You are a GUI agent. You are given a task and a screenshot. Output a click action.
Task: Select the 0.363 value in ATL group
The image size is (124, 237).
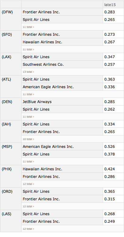[x=109, y=79]
